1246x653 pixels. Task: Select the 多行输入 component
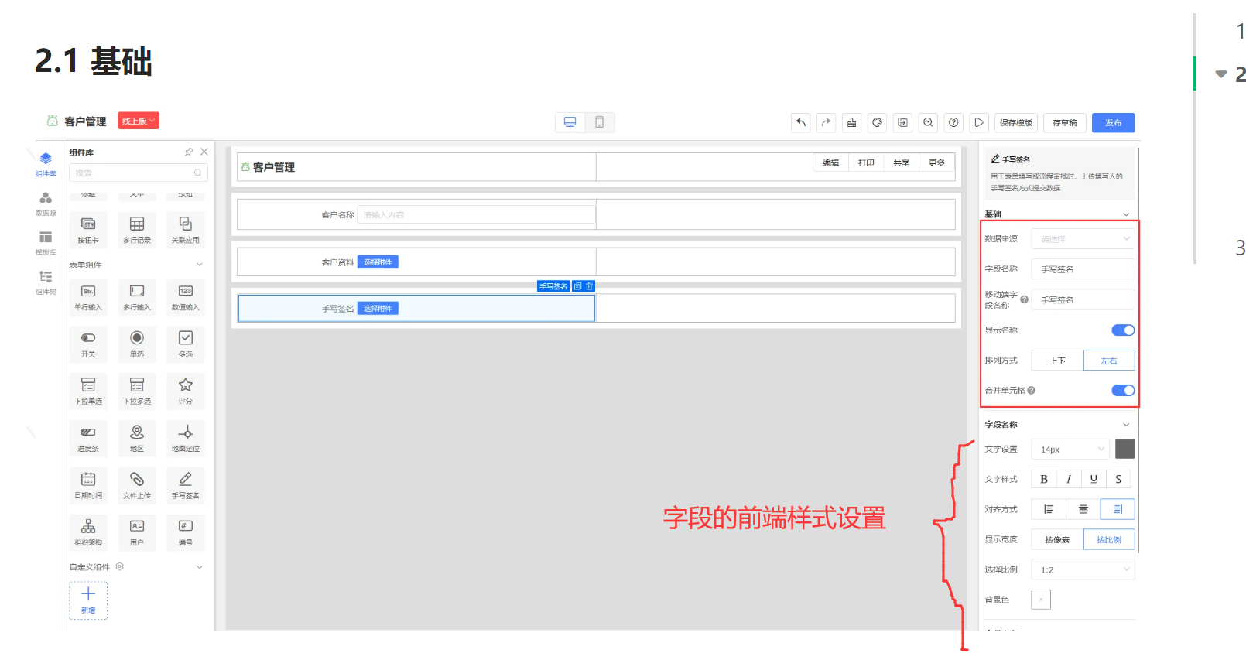pos(137,297)
